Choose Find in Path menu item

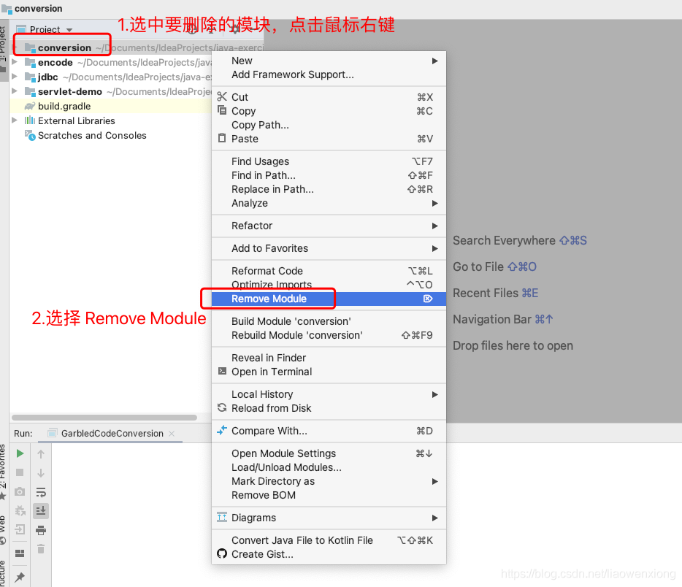329,175
